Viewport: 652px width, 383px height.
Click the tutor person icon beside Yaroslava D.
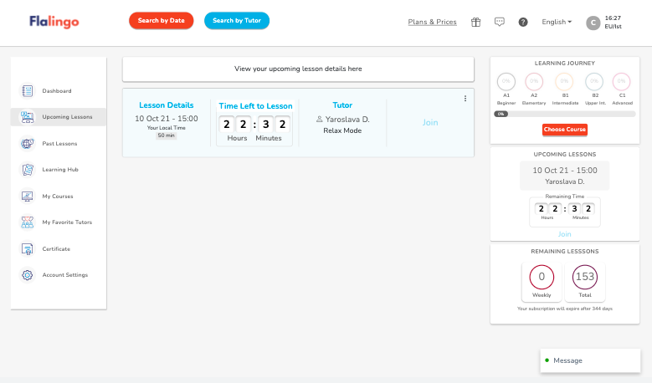(x=320, y=120)
